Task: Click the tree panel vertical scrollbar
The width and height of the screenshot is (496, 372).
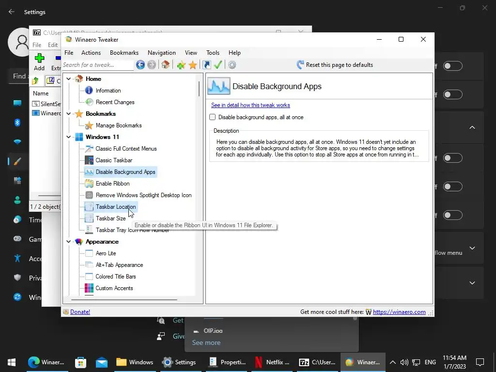Action: point(199,89)
